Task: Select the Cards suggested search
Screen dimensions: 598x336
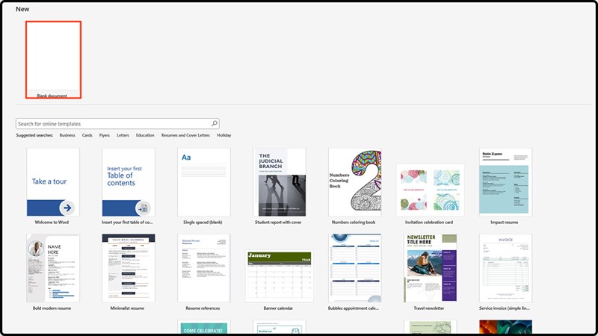Action: [x=87, y=135]
